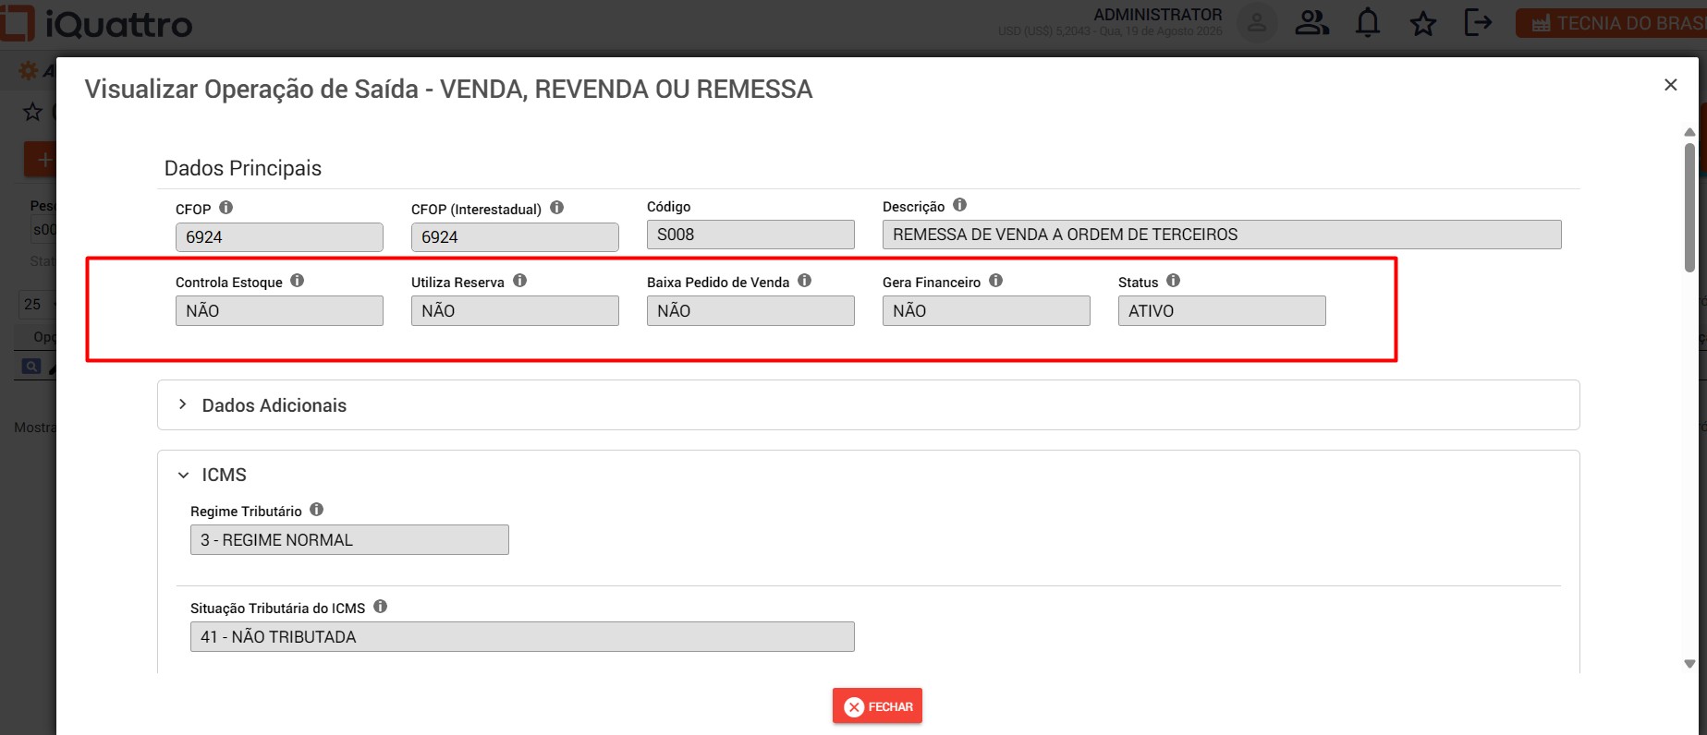
Task: Click the info icon beside Controla Estoque
Action: click(x=298, y=281)
